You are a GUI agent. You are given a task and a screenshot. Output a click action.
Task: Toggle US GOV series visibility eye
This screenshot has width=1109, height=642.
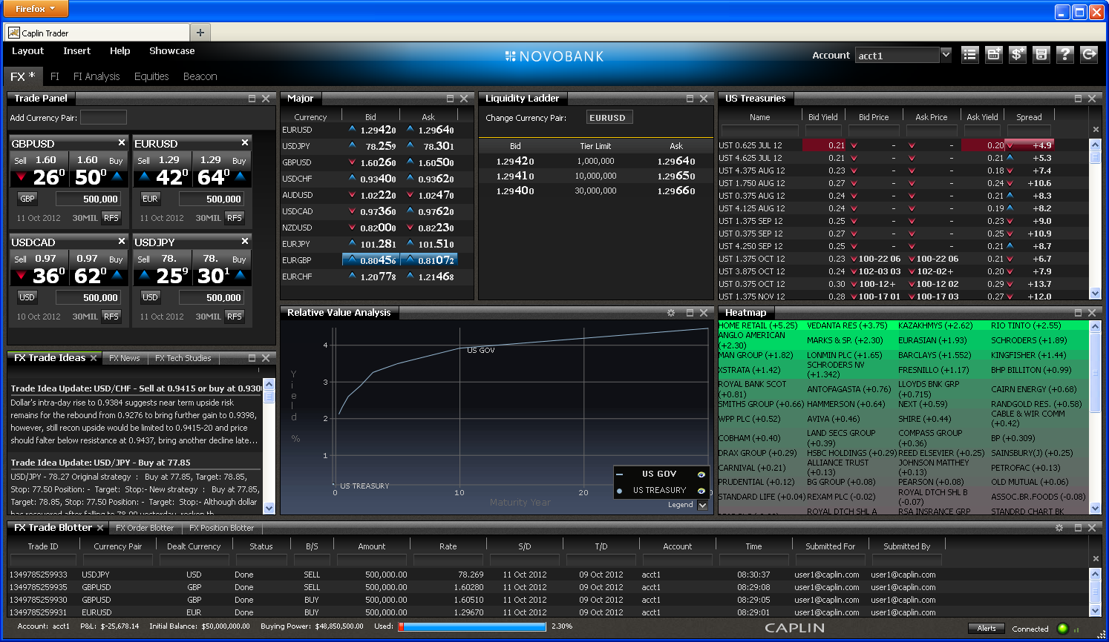click(701, 474)
